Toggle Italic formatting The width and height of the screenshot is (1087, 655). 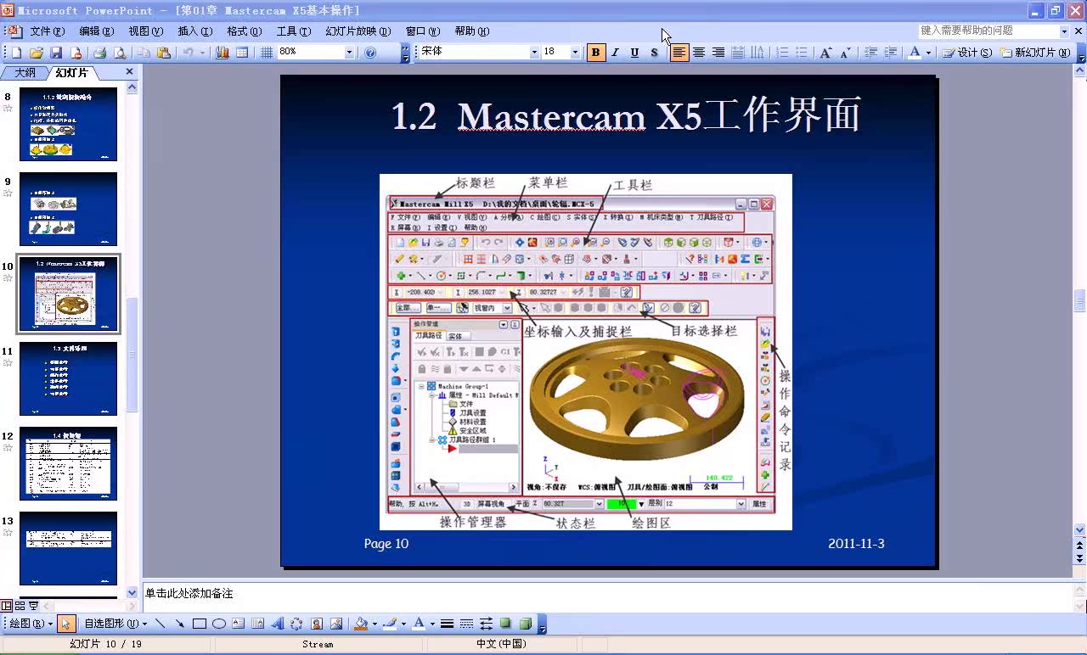coord(615,53)
